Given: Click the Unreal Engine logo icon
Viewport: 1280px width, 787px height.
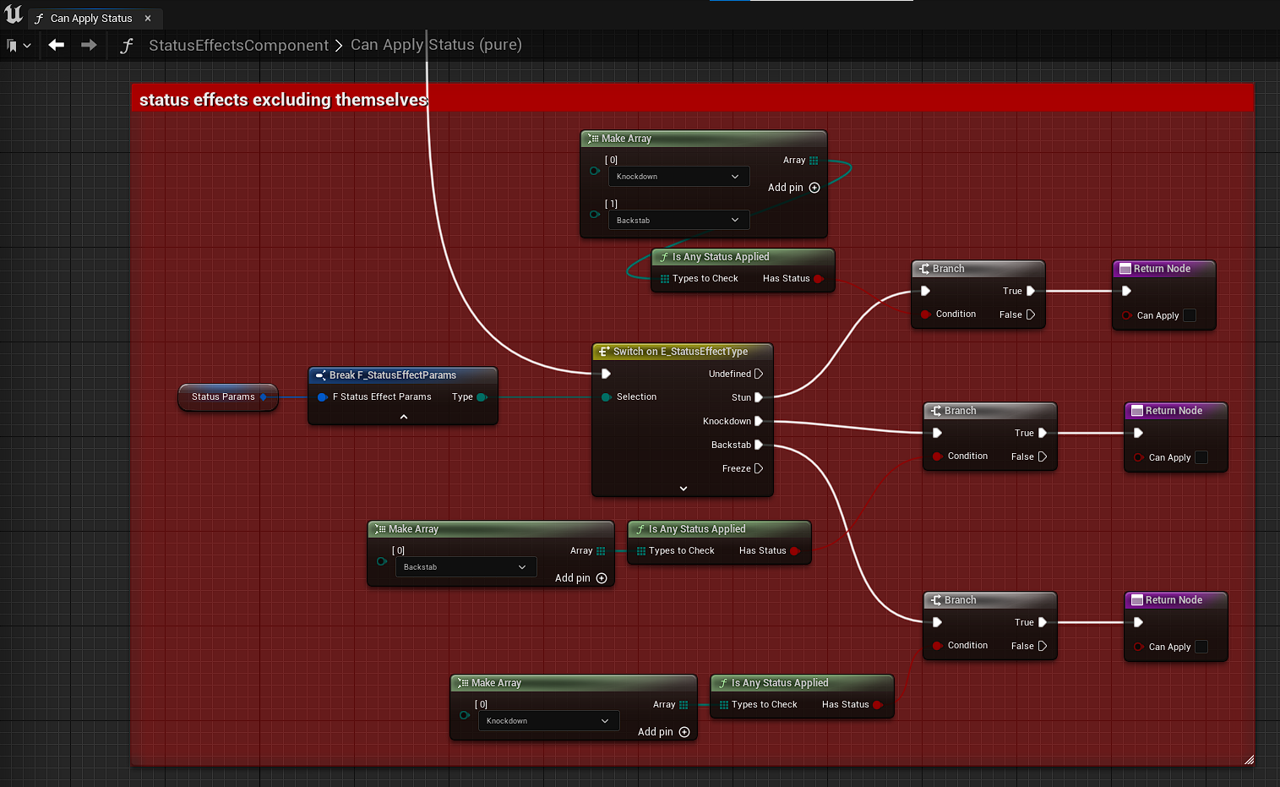Looking at the screenshot, I should click(14, 14).
